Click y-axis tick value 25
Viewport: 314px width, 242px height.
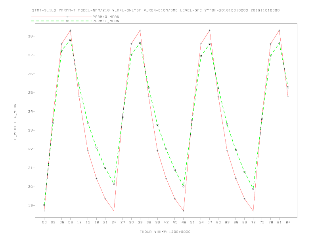(30, 93)
